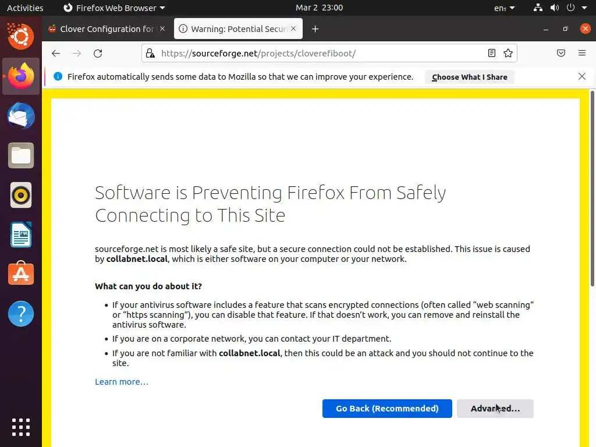This screenshot has height=447, width=596.
Task: Open the en keyboard layout dropdown
Action: pyautogui.click(x=504, y=8)
